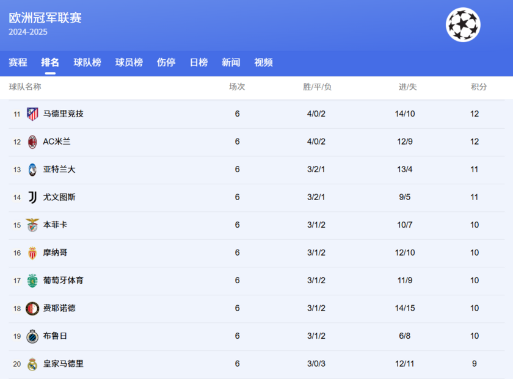Click the UEFA Champions League starball logo
This screenshot has width=513, height=379.
462,25
